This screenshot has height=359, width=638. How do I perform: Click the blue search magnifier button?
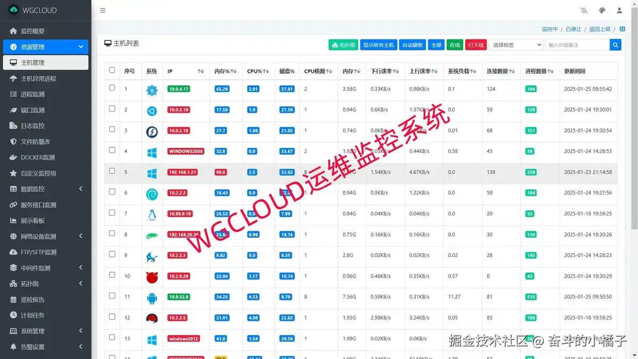pos(615,45)
